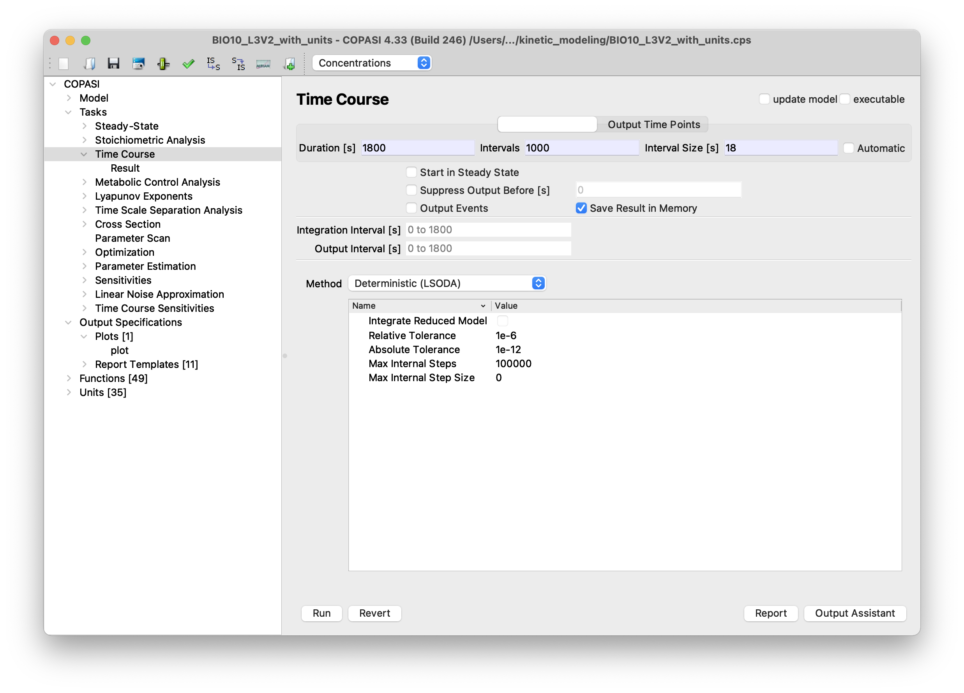Screen dimensions: 964x693
Task: Expand the Report Templates [11] arrow
Action: click(85, 364)
